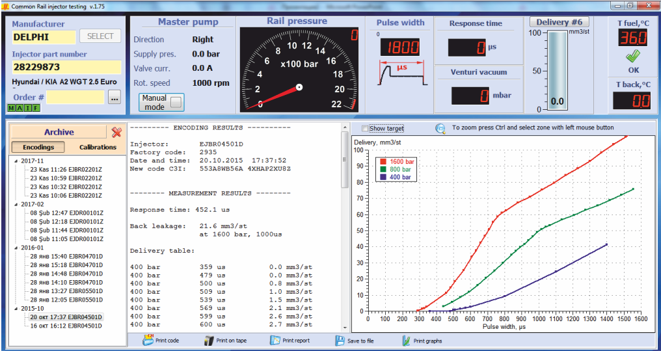Collapse the 2016-01 archive group
Viewport: 661px width, 351px height.
[16, 248]
